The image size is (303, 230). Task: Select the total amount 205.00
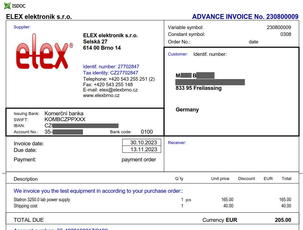click(283, 220)
